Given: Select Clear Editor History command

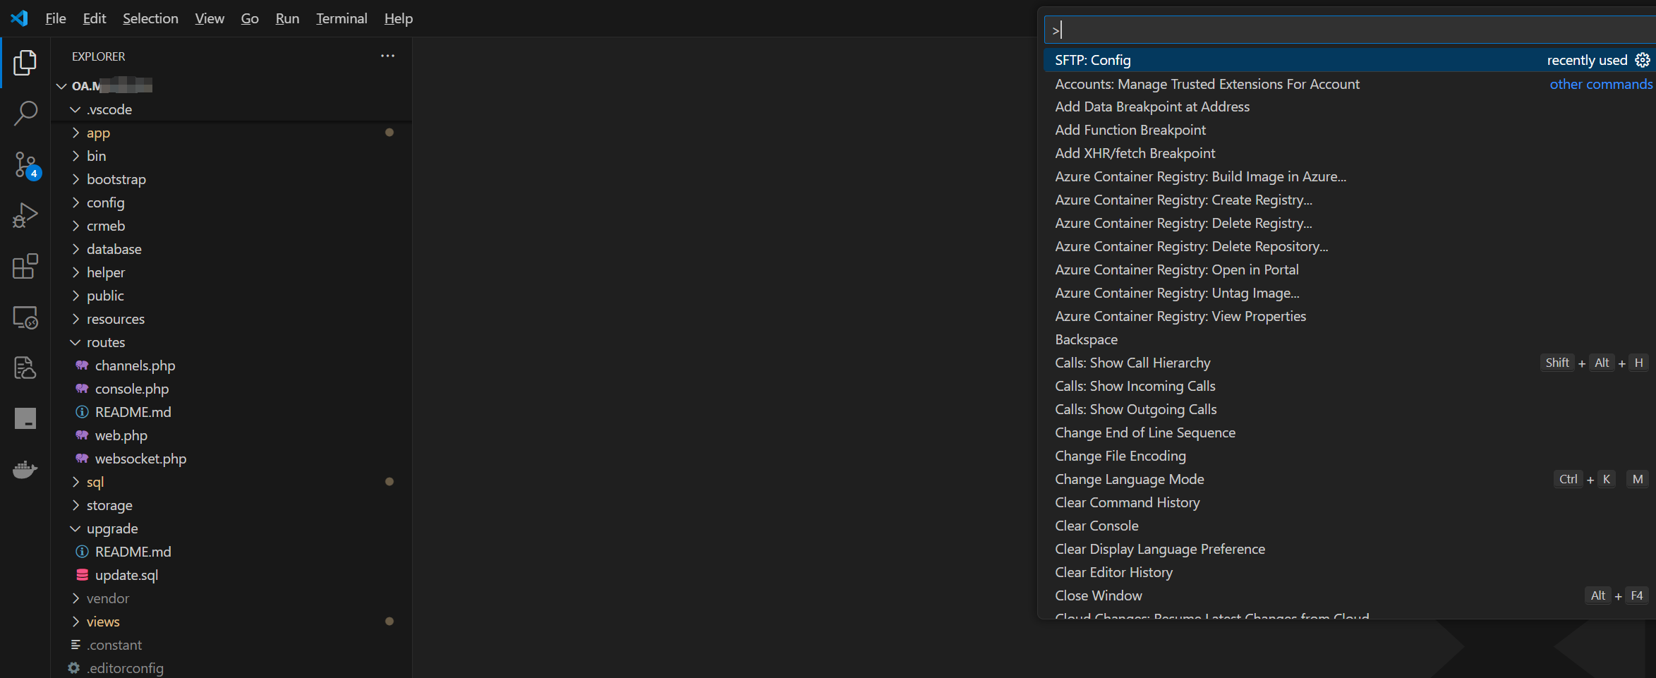Looking at the screenshot, I should click(1350, 572).
